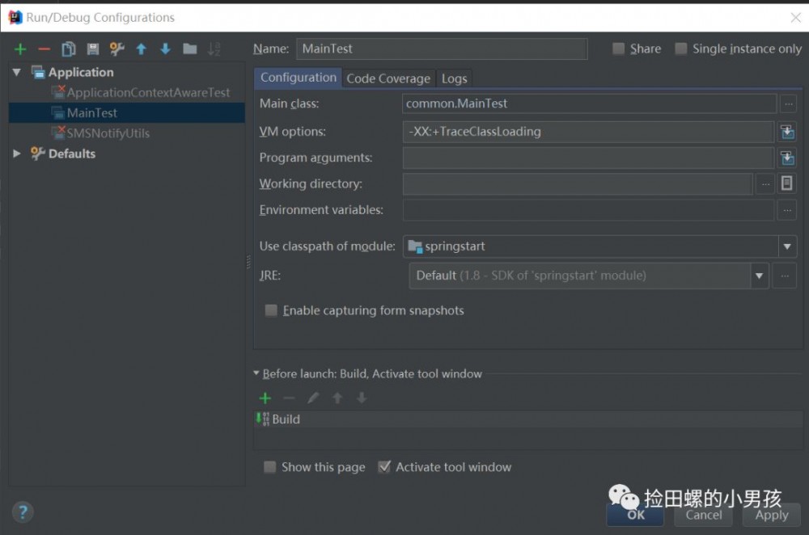The width and height of the screenshot is (809, 535).
Task: Expand Program arguments field editor
Action: (787, 158)
